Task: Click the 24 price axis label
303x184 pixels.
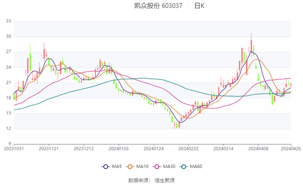Action: [x=9, y=67]
